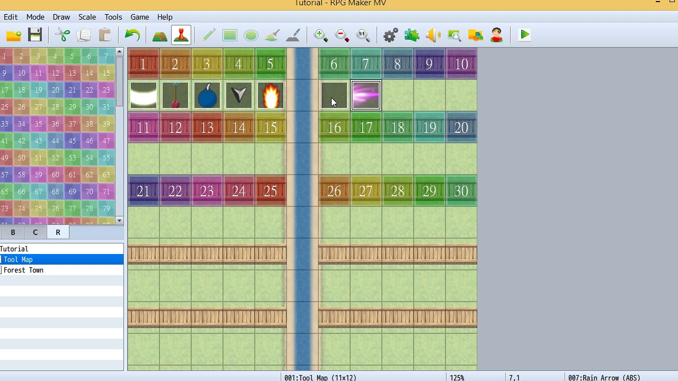Click tileset palette scrollbar down arrow
The width and height of the screenshot is (678, 381).
pos(119,220)
